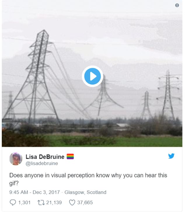Open Twitter via the blue bird logo
The width and height of the screenshot is (185, 212).
[171, 156]
